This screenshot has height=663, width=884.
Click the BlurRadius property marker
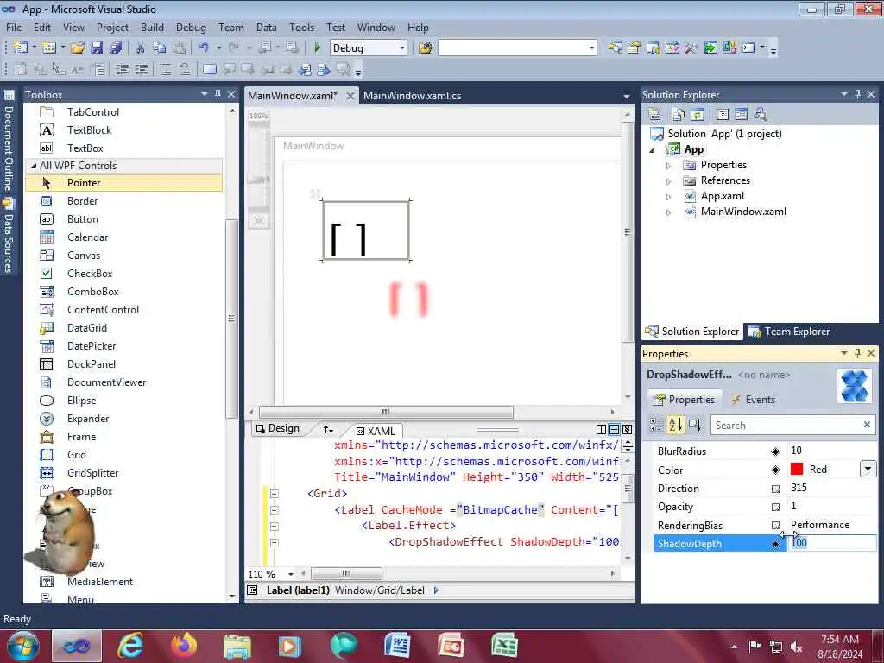tap(776, 451)
